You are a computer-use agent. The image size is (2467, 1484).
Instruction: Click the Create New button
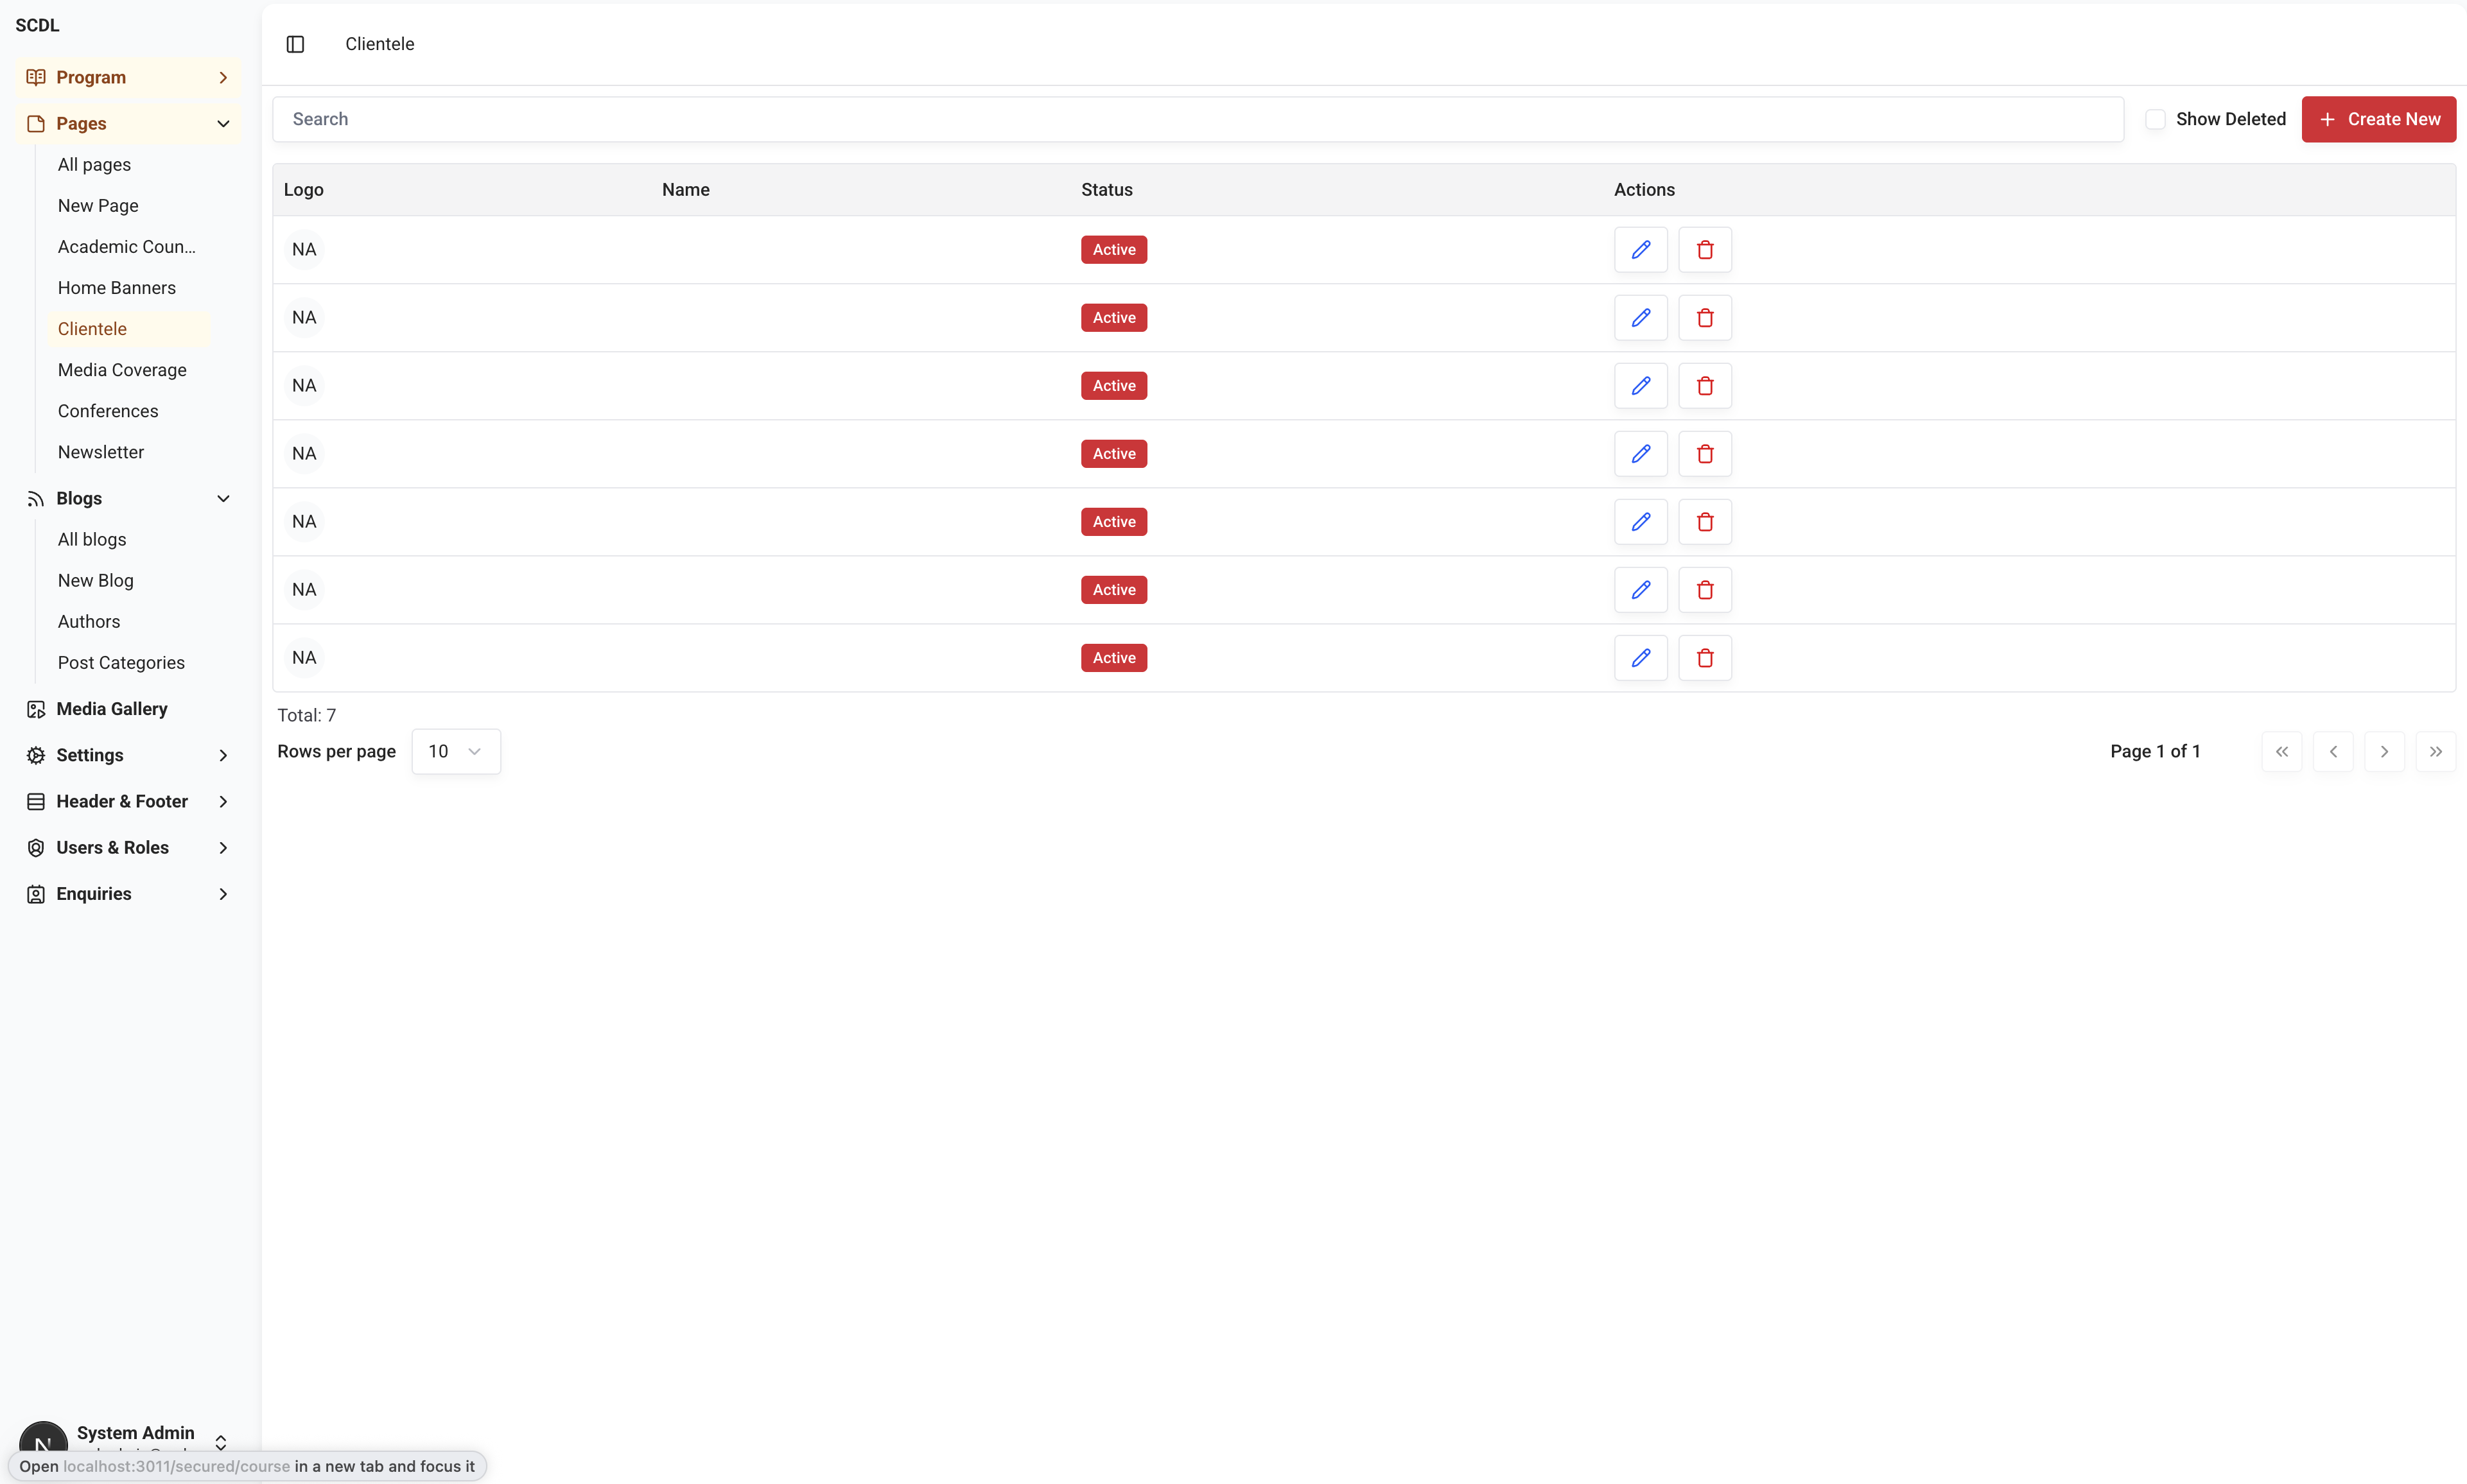(x=2378, y=119)
